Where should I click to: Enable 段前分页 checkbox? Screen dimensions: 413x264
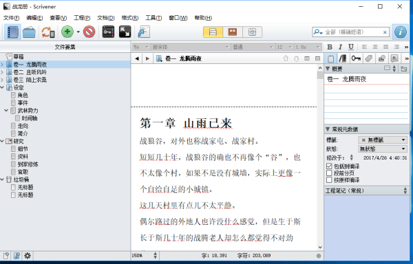329,173
